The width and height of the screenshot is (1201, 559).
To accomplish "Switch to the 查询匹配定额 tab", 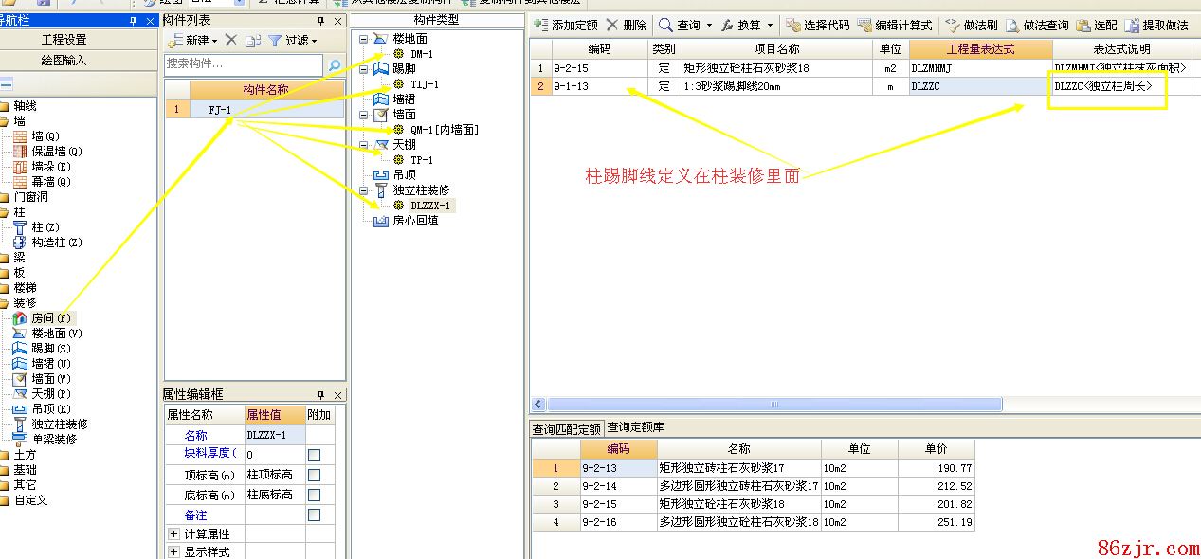I will coord(566,429).
